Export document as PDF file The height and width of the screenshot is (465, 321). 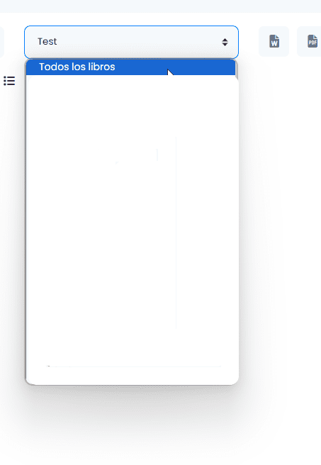(x=310, y=42)
